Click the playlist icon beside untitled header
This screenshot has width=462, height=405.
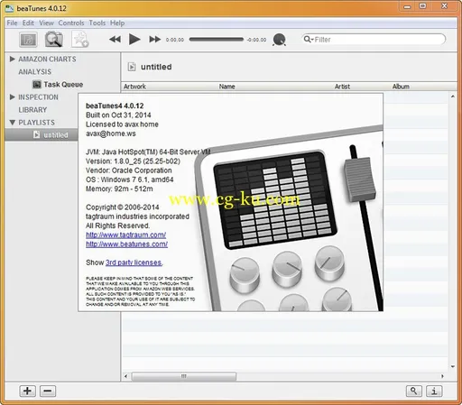(x=132, y=67)
